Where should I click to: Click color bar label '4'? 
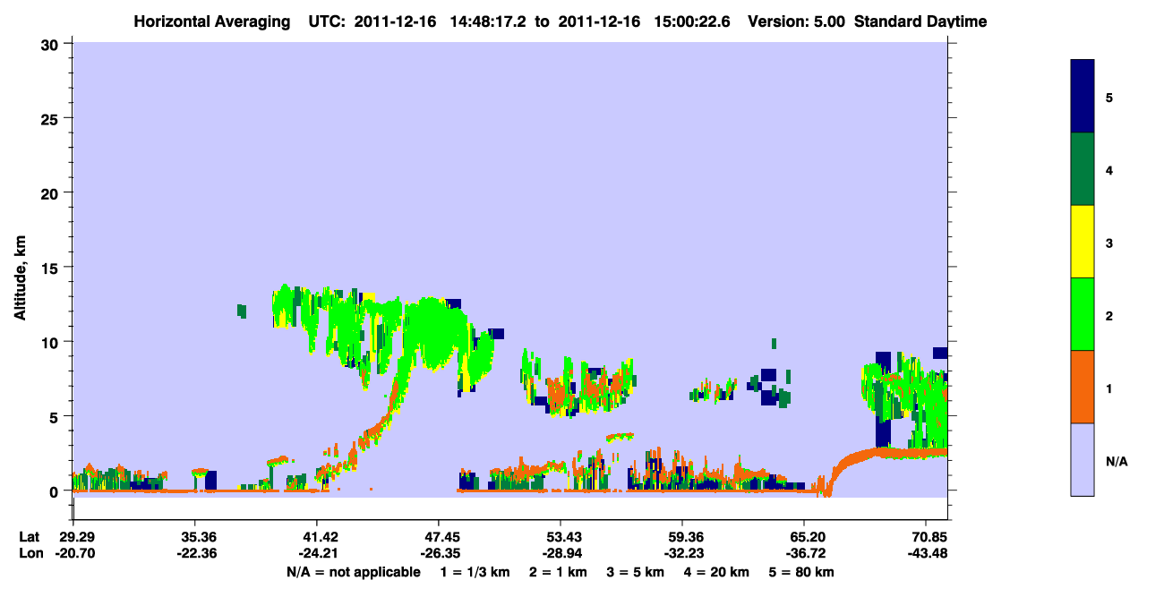(x=1109, y=170)
